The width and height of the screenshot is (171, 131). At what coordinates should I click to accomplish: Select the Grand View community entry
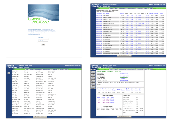click(x=40, y=87)
